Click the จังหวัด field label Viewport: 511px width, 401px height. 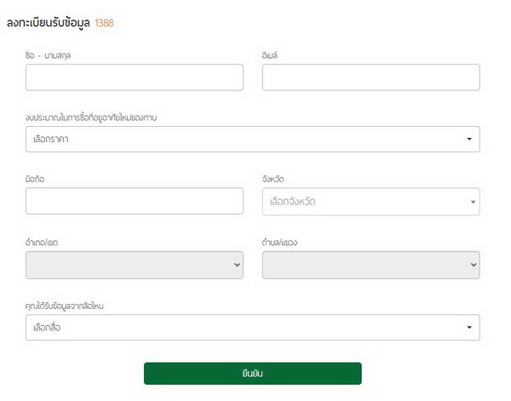click(273, 180)
